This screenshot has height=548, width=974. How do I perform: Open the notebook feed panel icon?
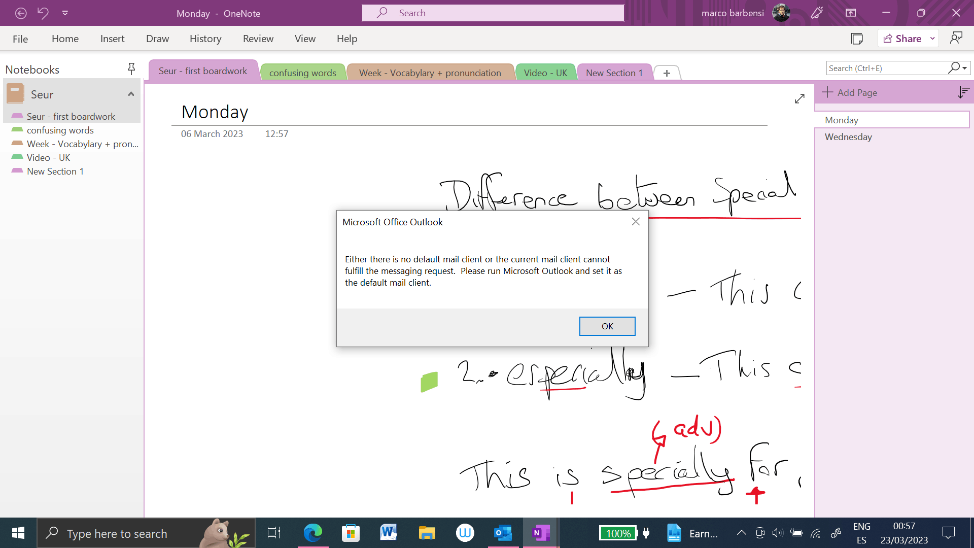coord(857,39)
